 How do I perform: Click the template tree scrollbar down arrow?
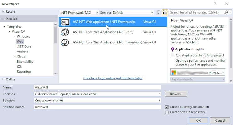56,74
